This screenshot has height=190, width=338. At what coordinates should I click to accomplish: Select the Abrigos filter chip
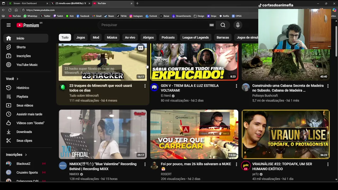point(148,37)
